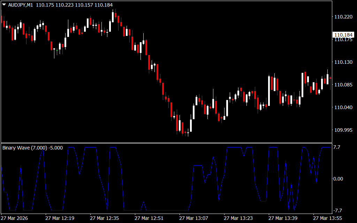Click the small green doji candle
357x223 pixels.
57,51
